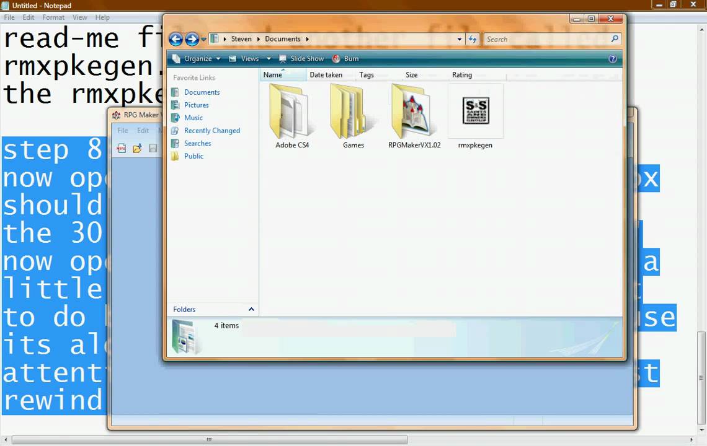Sort by the Name column header
This screenshot has width=707, height=446.
[283, 75]
